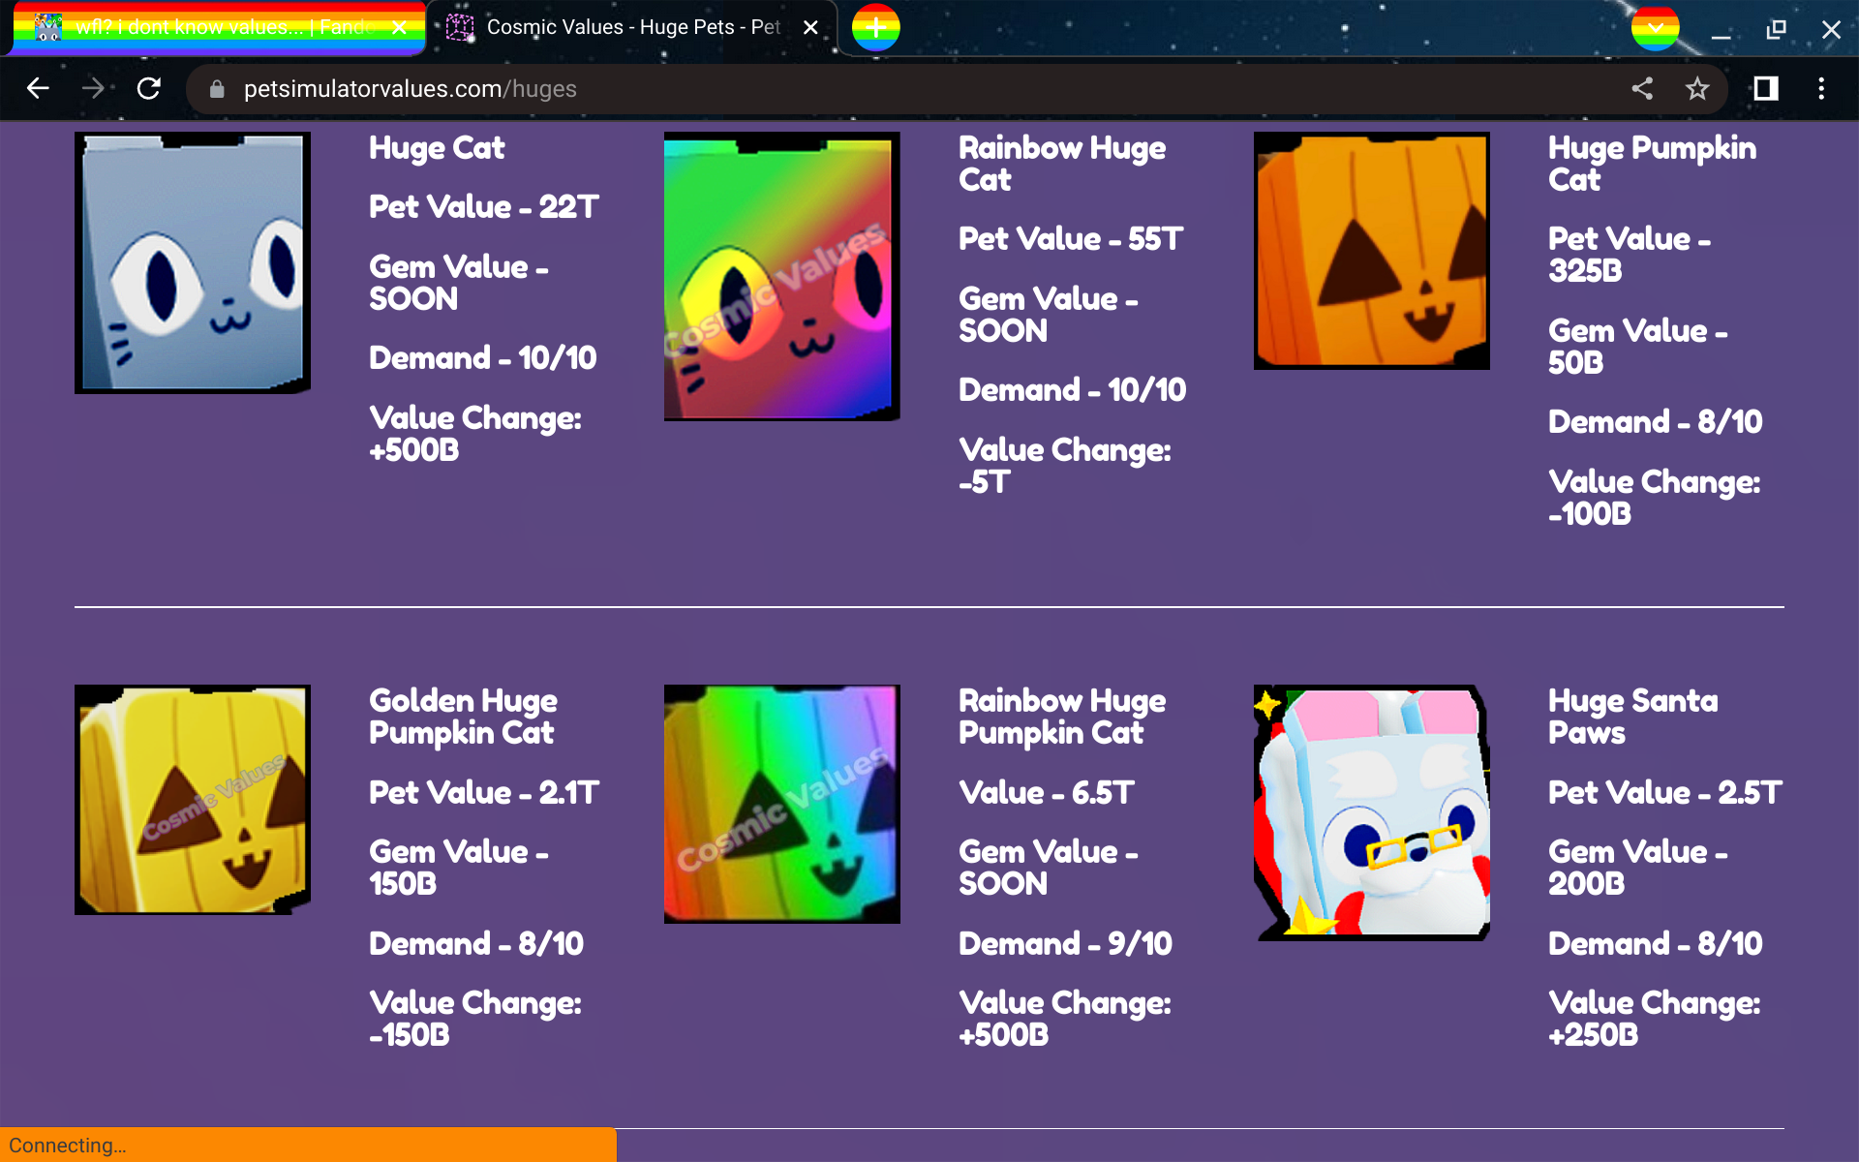The image size is (1859, 1162).
Task: Click Golden Huge Pumpkin Cat 'Demand - 8/10'
Action: [476, 944]
